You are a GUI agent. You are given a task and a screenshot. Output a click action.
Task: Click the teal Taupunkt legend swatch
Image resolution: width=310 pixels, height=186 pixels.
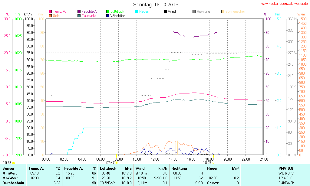click(79, 15)
